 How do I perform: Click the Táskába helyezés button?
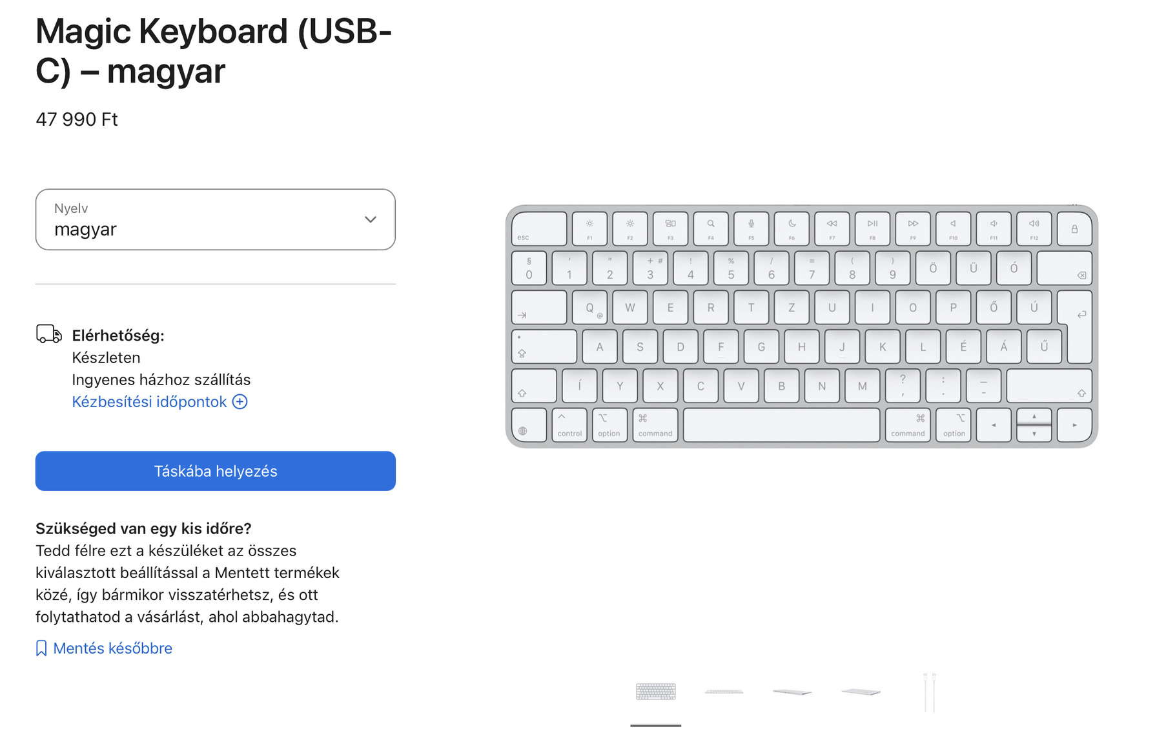pos(215,471)
